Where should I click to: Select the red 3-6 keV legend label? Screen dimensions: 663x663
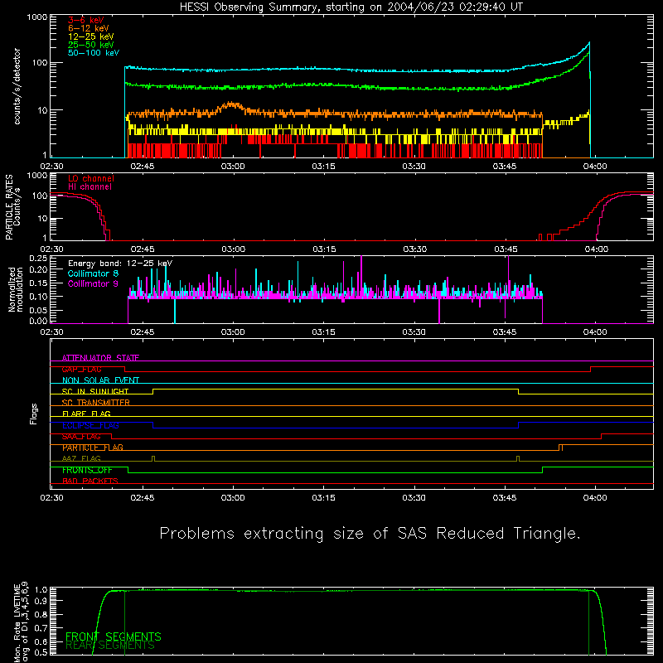(x=86, y=20)
